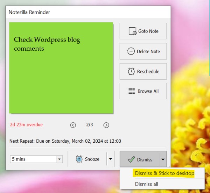
Task: Click the green sticky note preview
Action: coord(61,68)
